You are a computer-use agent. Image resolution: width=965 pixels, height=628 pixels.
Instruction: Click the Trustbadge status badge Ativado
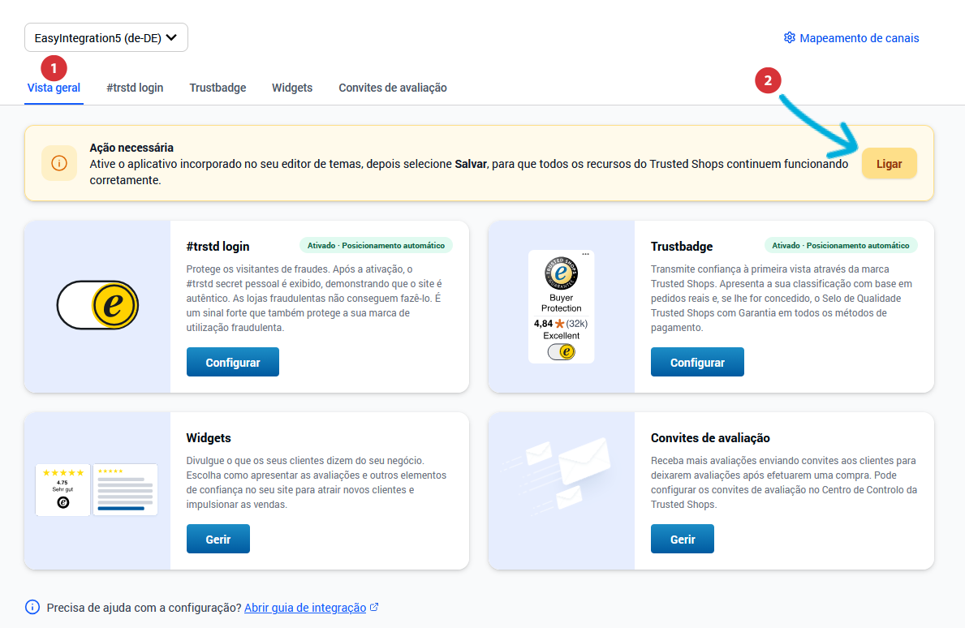841,245
